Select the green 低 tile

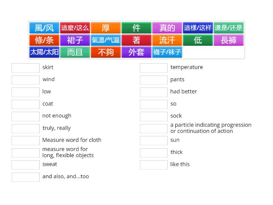(x=198, y=40)
